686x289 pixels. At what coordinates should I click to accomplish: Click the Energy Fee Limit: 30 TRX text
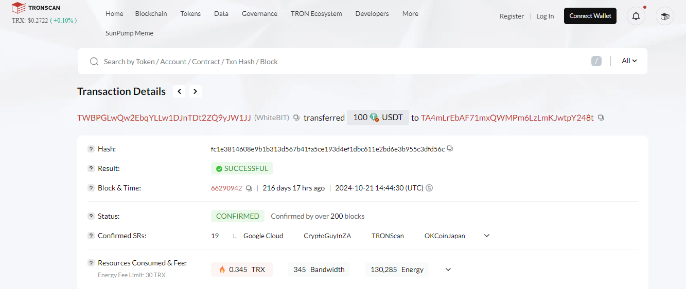tap(132, 275)
